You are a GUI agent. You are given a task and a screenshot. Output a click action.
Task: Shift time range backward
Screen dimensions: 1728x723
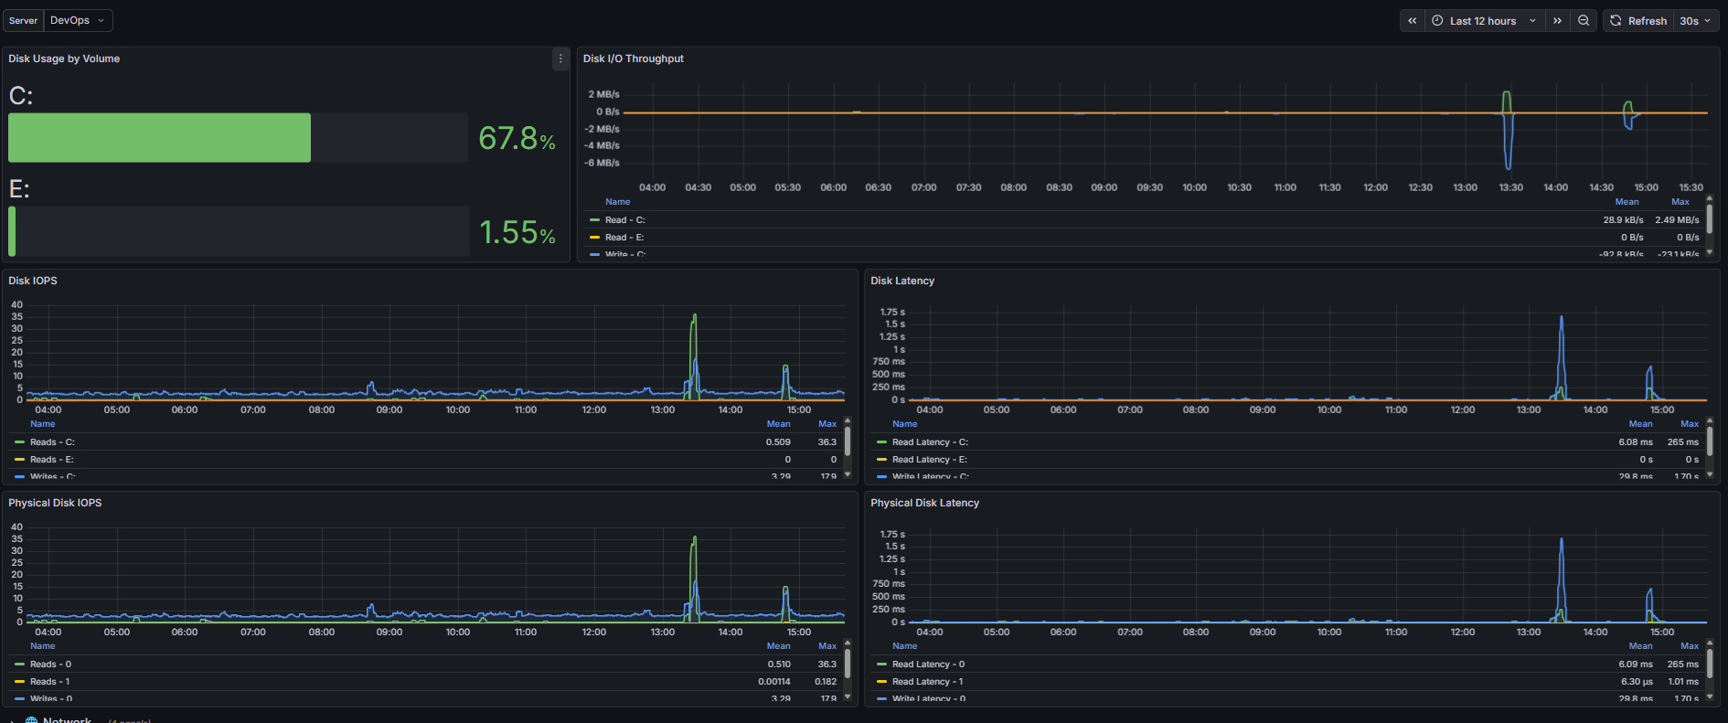coord(1413,21)
